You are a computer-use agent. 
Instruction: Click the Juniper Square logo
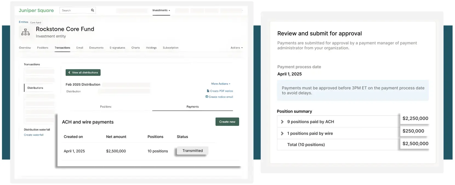[36, 10]
